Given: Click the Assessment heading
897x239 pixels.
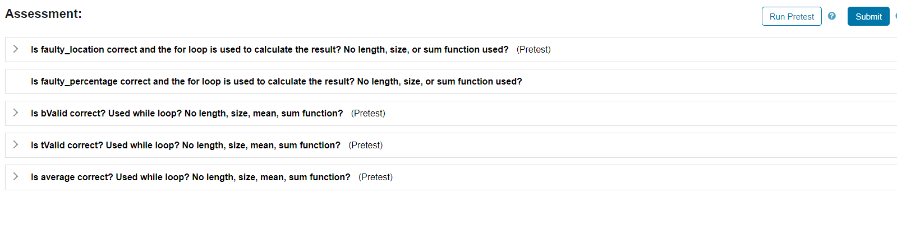Looking at the screenshot, I should point(43,14).
